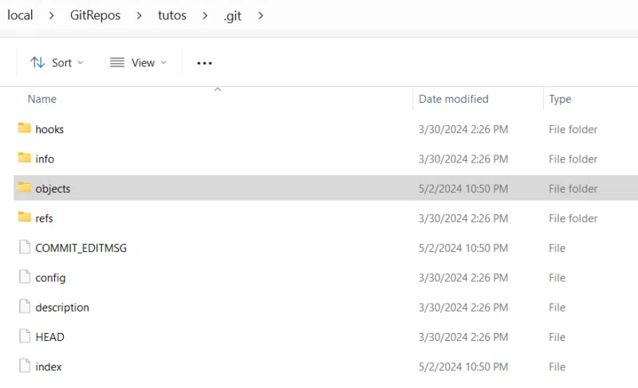Click the index file icon
Image resolution: width=638 pixels, height=388 pixels.
[24, 366]
